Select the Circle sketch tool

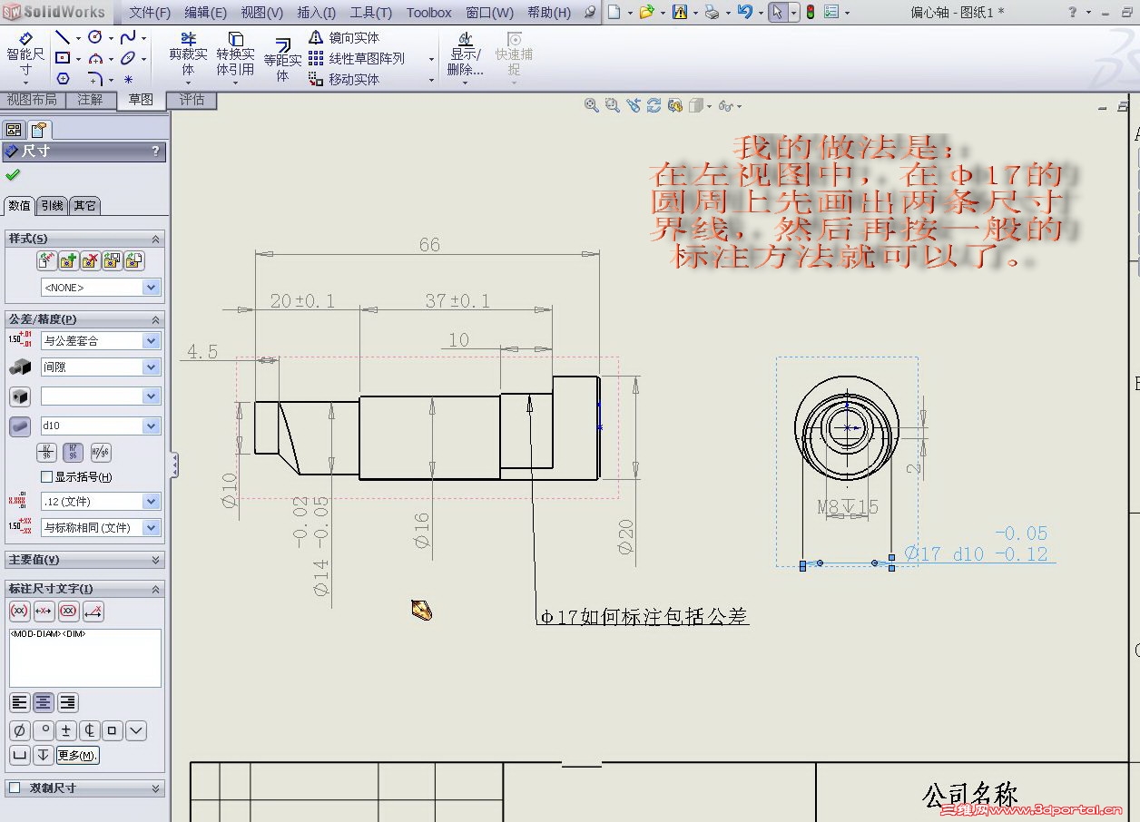[x=95, y=37]
